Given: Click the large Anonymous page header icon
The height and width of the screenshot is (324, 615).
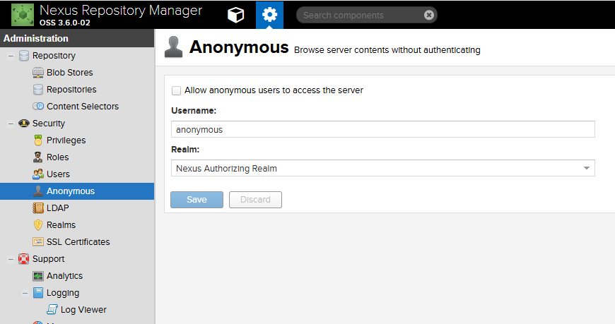Looking at the screenshot, I should click(x=173, y=47).
